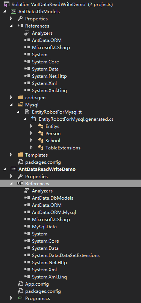Collapse the highlighted References node
Viewport: 141px width, 303px height.
tap(11, 184)
